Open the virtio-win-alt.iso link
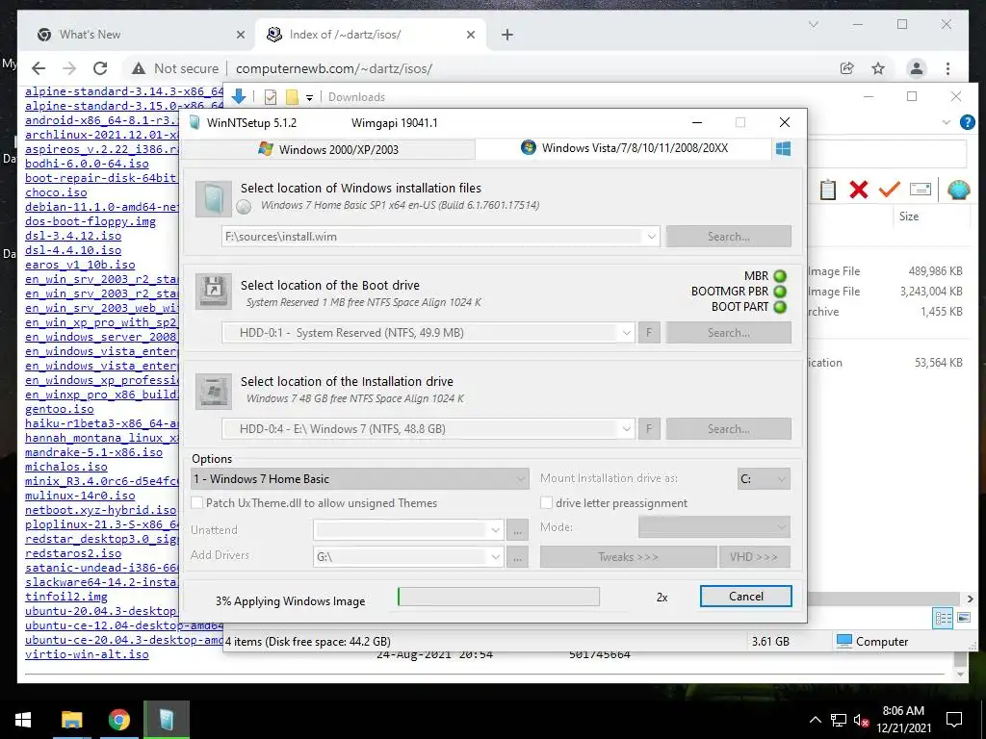Image resolution: width=986 pixels, height=739 pixels. pos(87,654)
